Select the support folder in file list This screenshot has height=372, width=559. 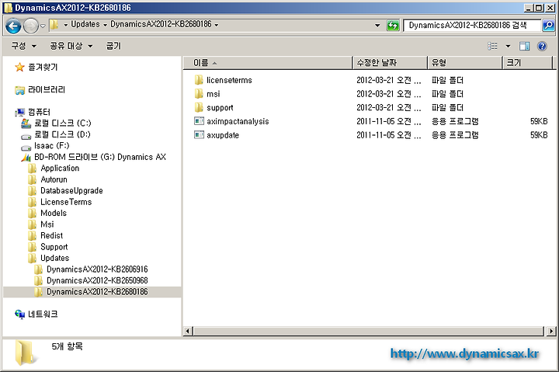214,108
